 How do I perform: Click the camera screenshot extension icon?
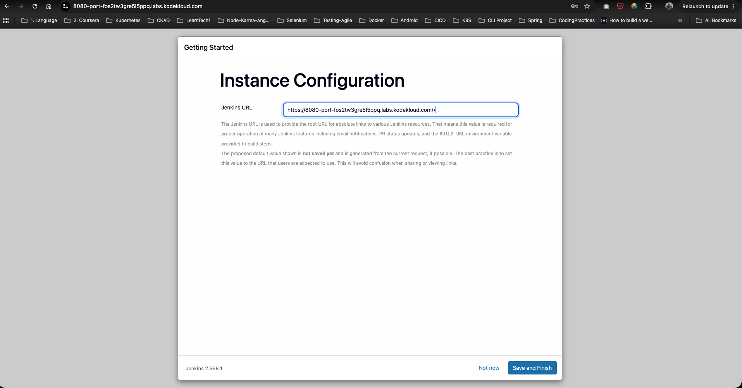pos(606,6)
